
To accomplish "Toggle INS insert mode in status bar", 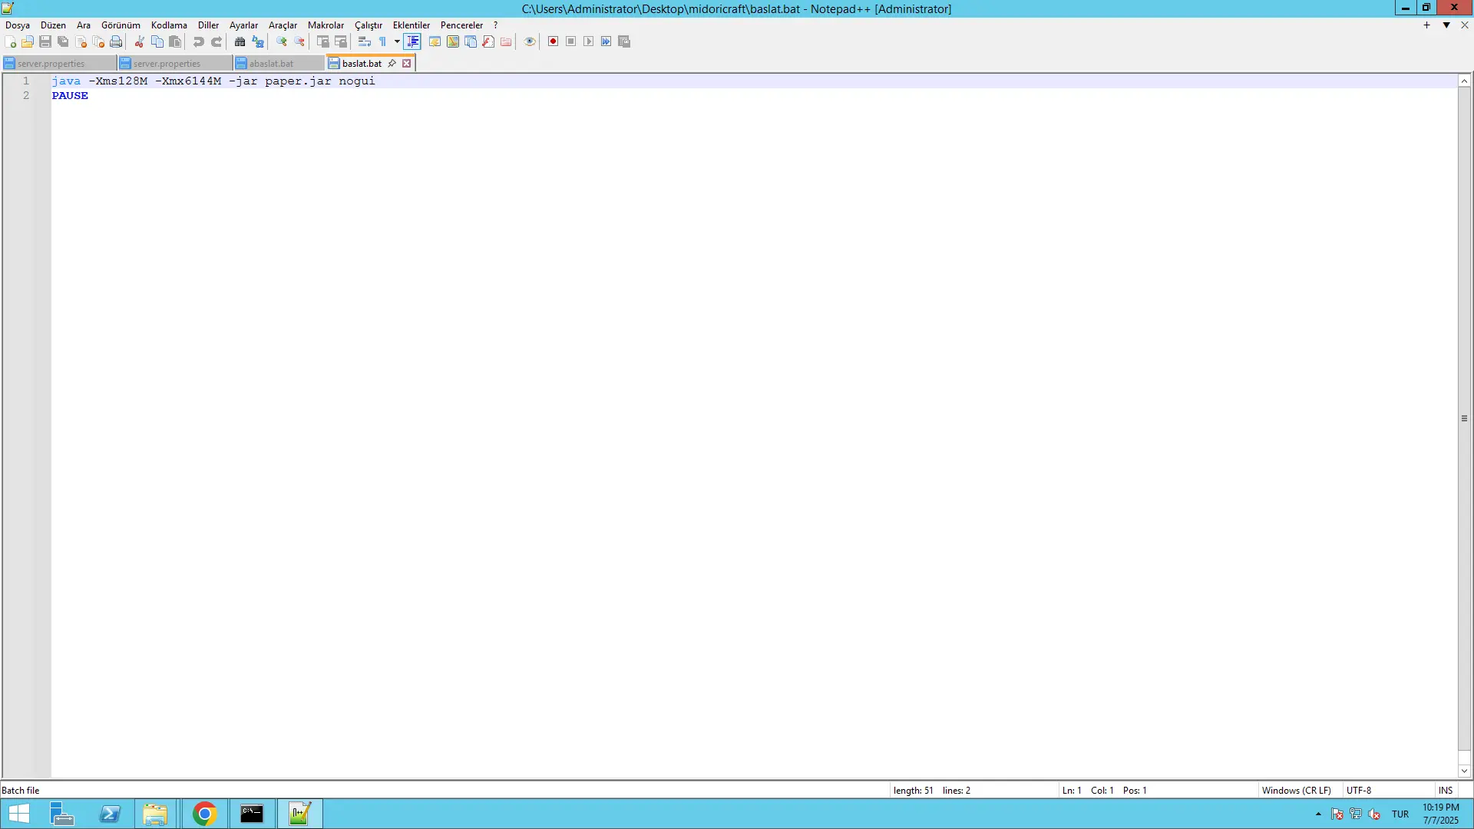I will tap(1446, 790).
